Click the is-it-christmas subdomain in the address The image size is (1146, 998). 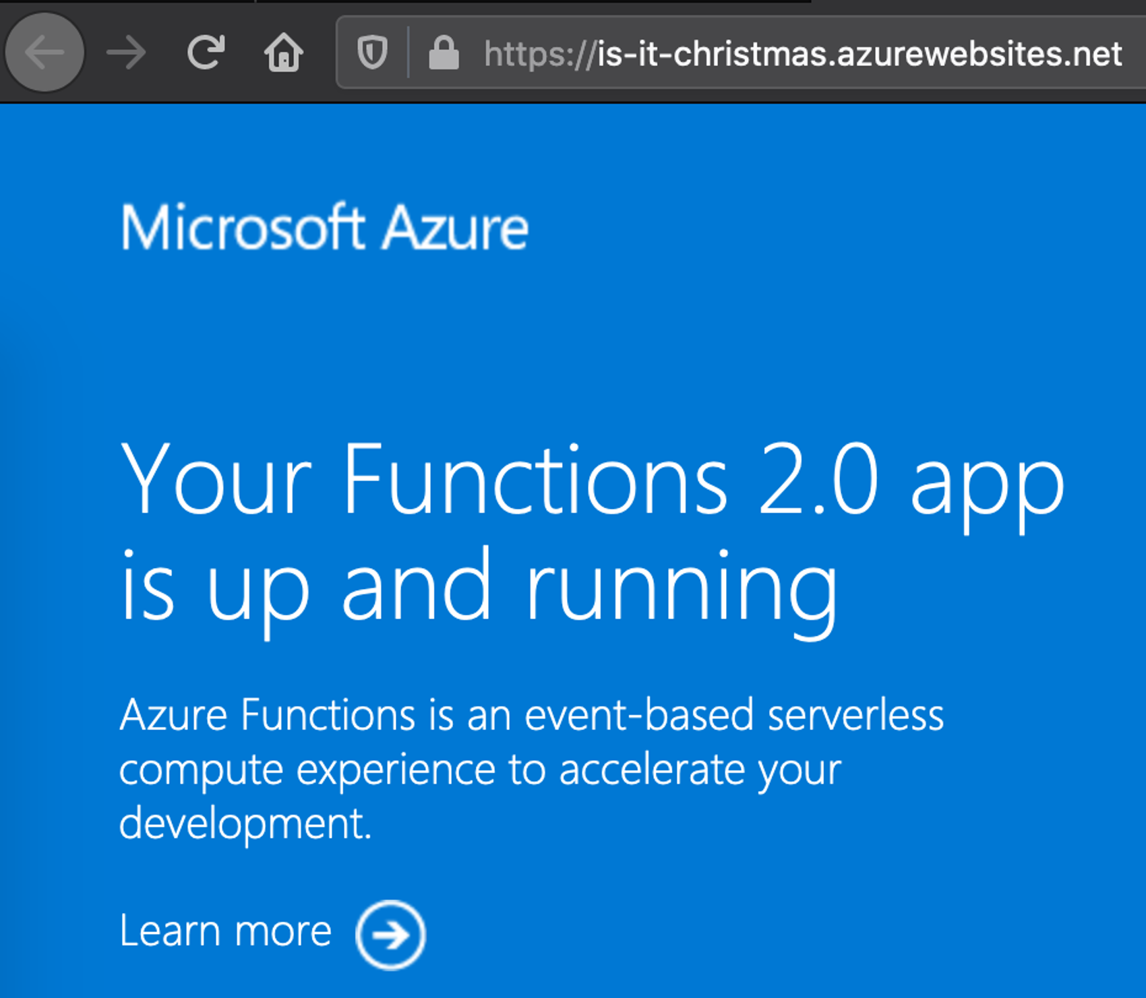pyautogui.click(x=715, y=54)
